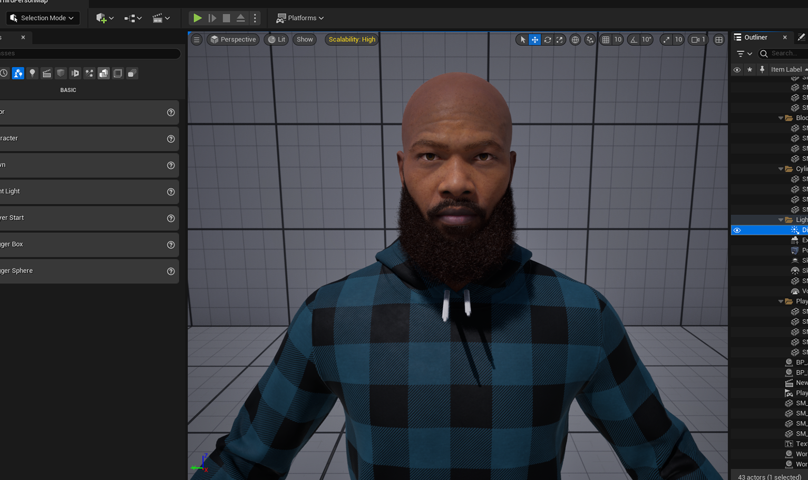Image resolution: width=808 pixels, height=480 pixels.
Task: Open rotation snap value 10°
Action: [x=647, y=40]
